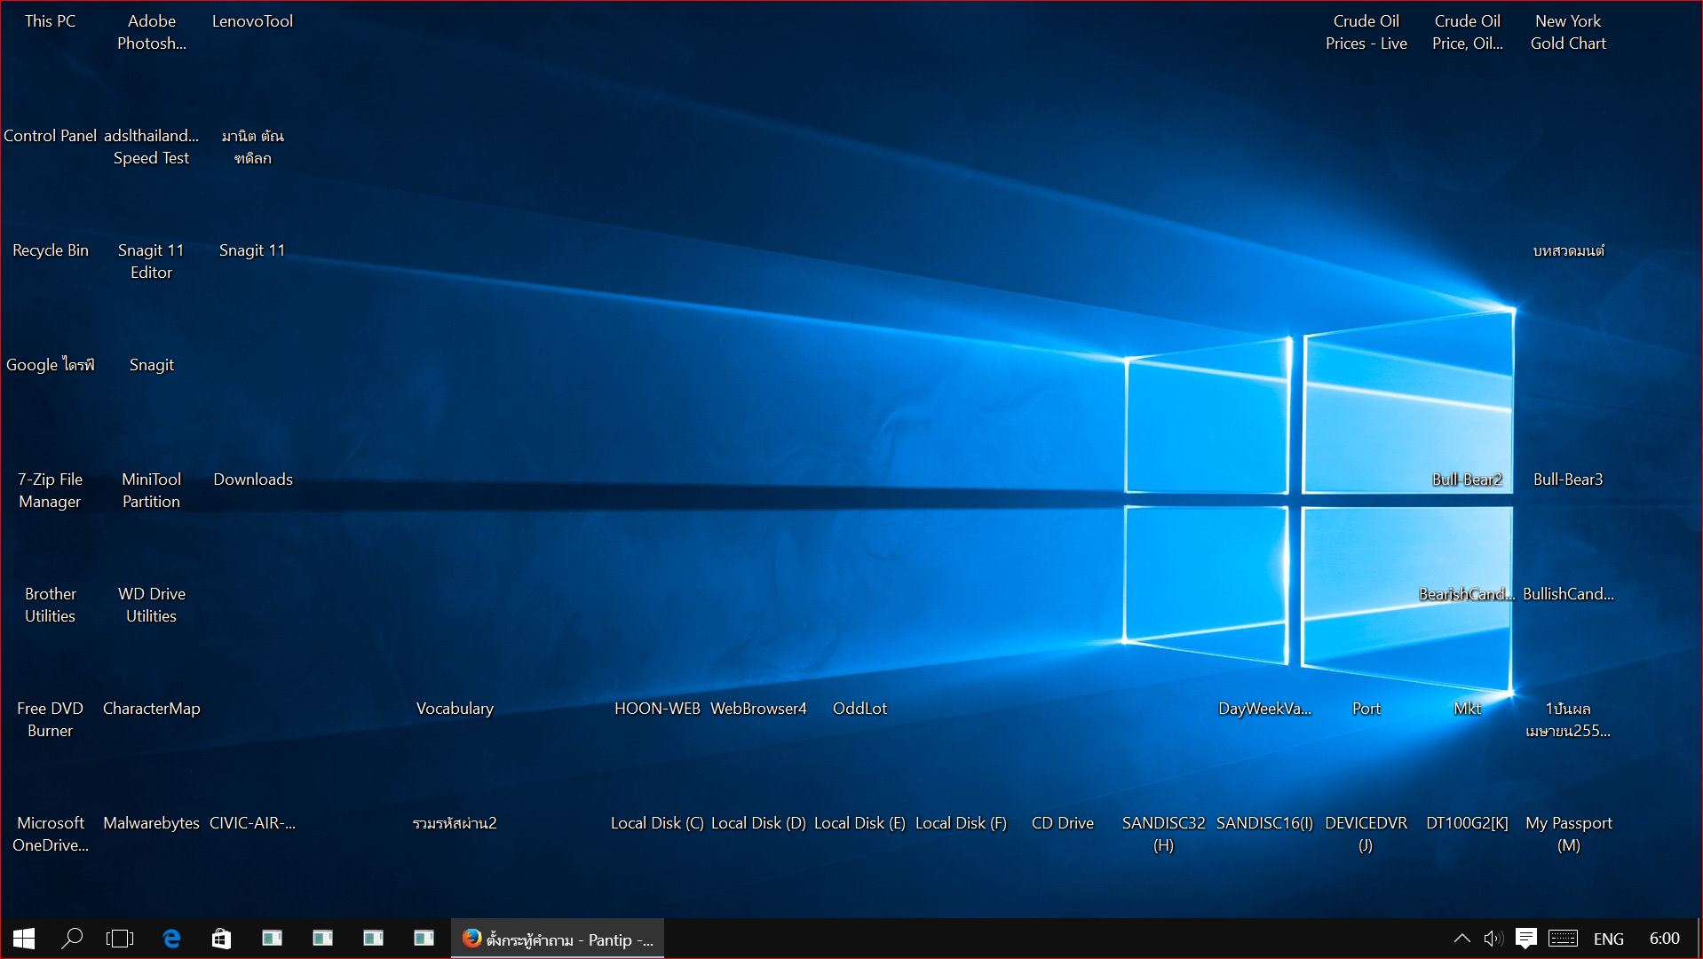This screenshot has width=1703, height=959.
Task: Select the Snagit 11 Editor shortcut
Action: click(x=152, y=261)
